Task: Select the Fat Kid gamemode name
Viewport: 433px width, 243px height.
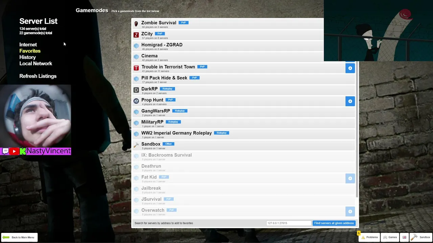Action: [x=149, y=177]
